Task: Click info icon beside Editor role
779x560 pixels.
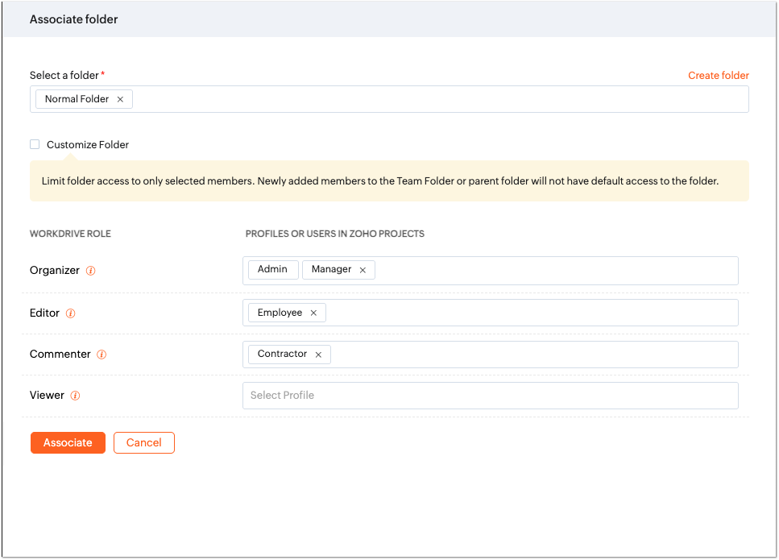Action: 71,313
